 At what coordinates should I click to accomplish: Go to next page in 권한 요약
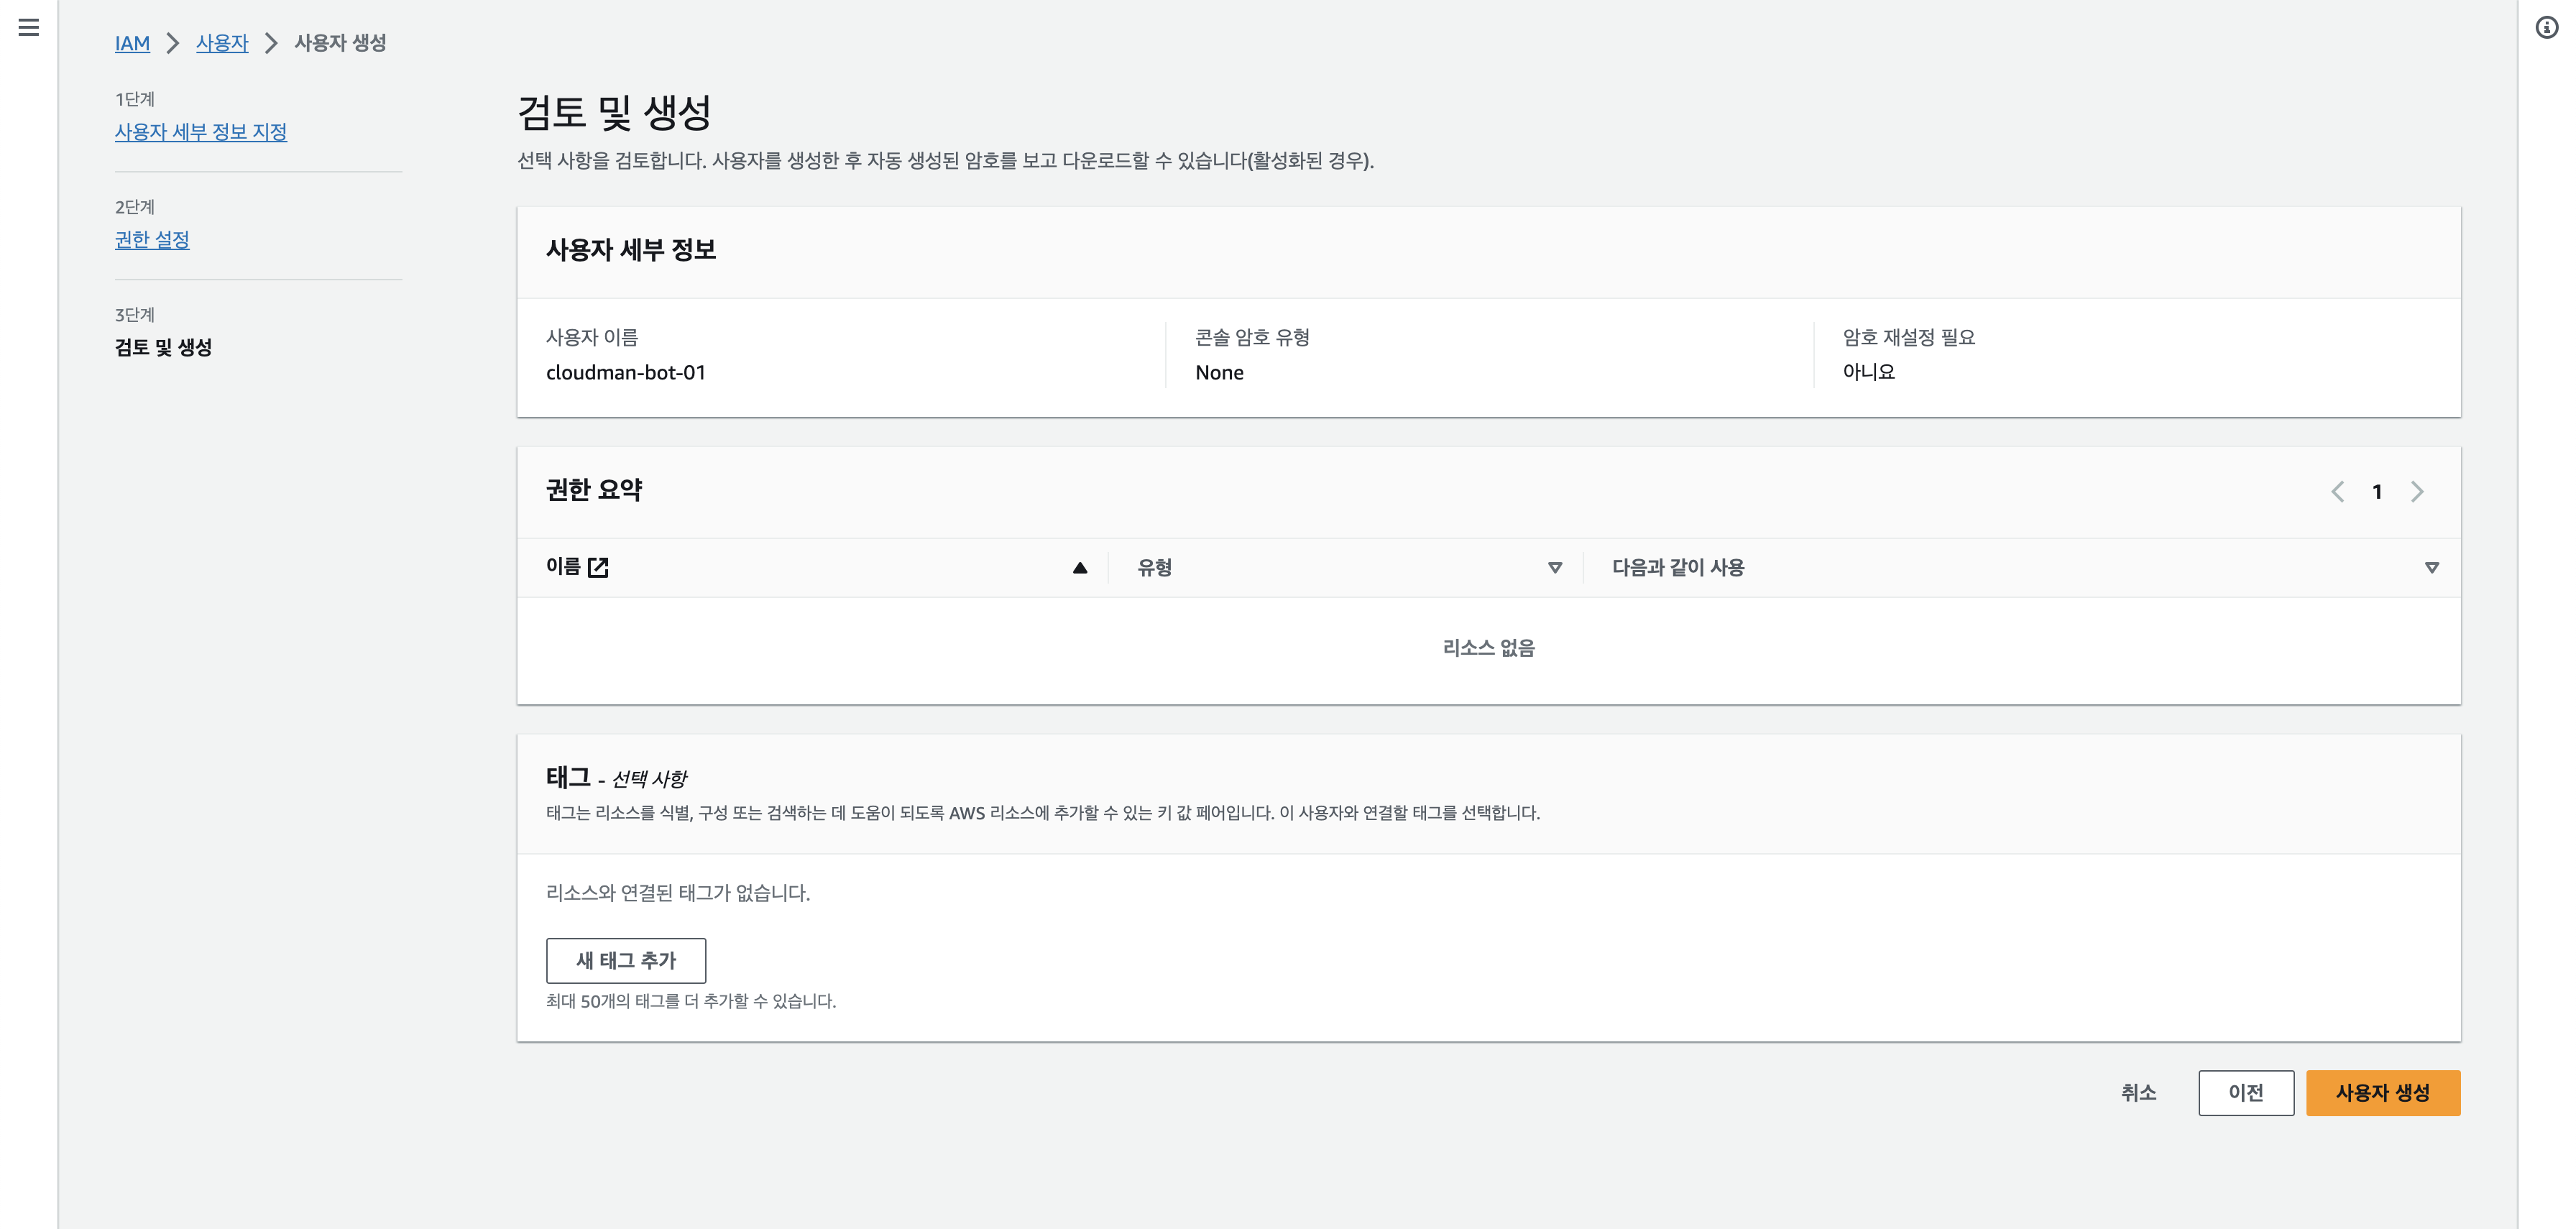[x=2417, y=491]
